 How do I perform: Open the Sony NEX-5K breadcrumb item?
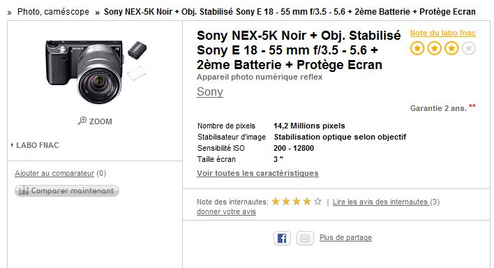pyautogui.click(x=290, y=12)
